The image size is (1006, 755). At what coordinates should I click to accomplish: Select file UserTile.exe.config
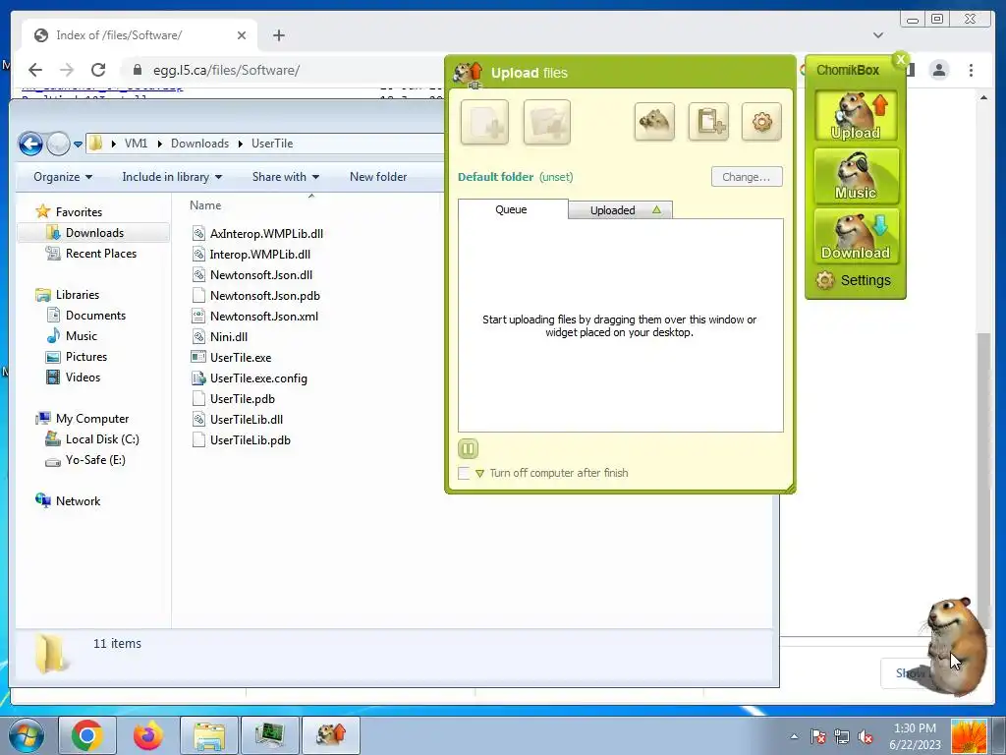(258, 378)
